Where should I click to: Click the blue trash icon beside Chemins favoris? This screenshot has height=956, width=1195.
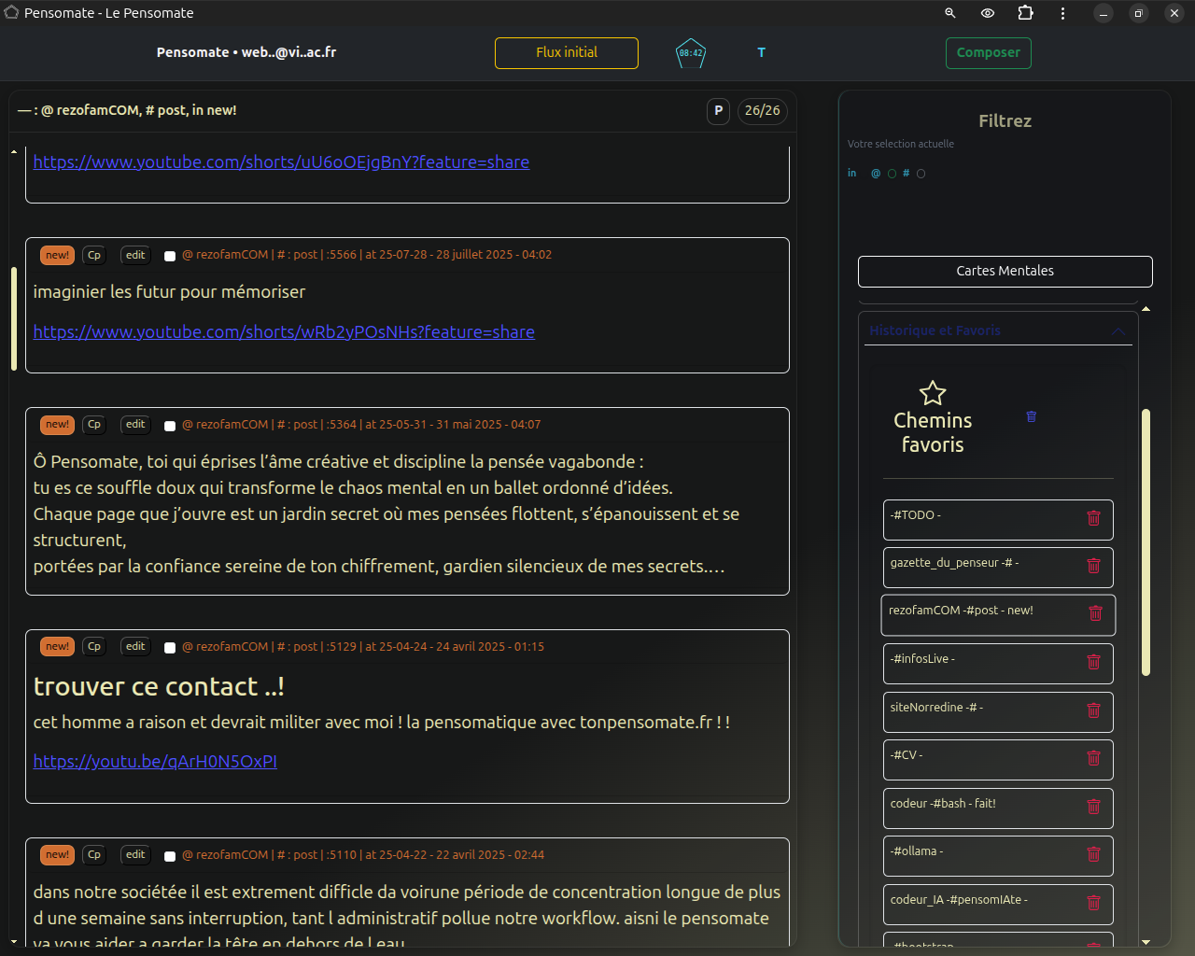coord(1032,416)
